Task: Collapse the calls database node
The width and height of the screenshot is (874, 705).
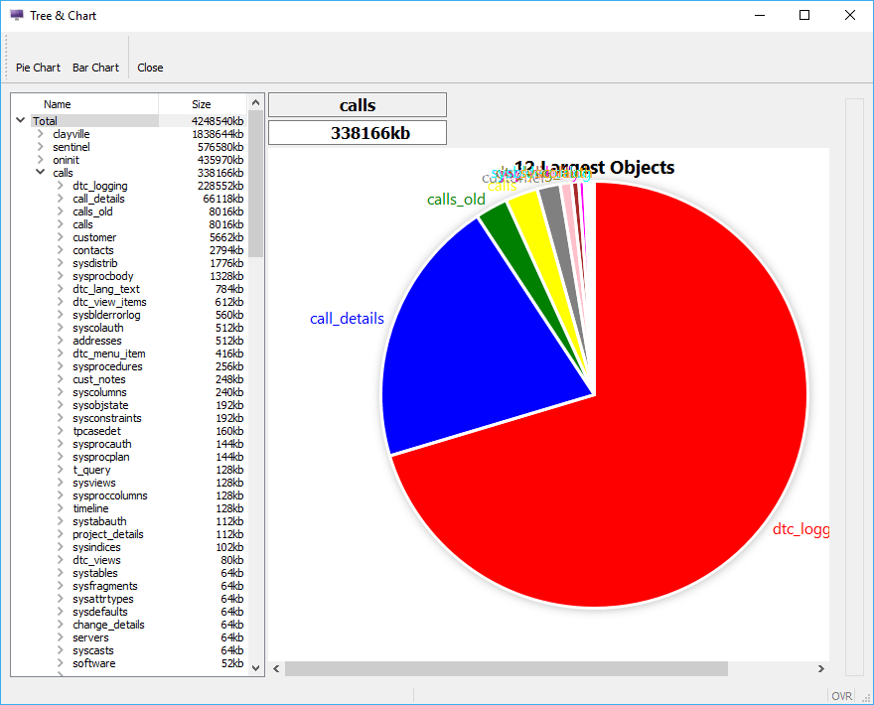Action: tap(41, 173)
